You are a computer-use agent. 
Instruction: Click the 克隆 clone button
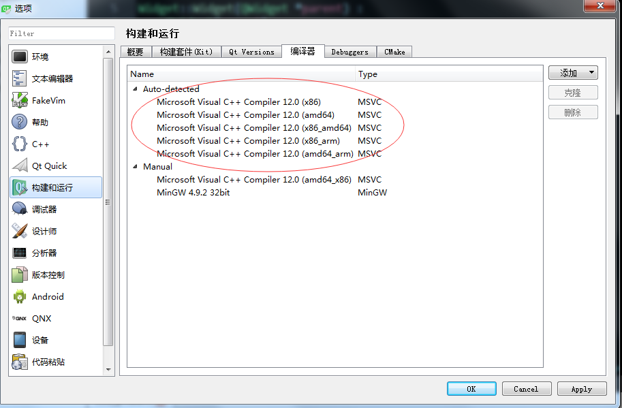pyautogui.click(x=573, y=93)
